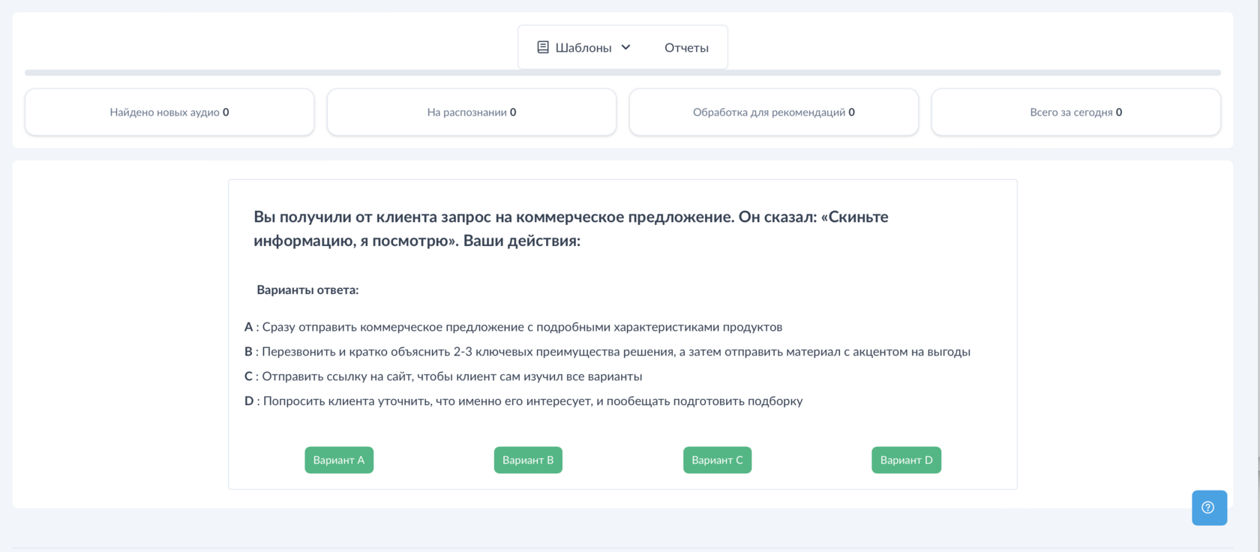This screenshot has width=1260, height=552.
Task: Click the На распознании counter card
Action: pos(472,112)
